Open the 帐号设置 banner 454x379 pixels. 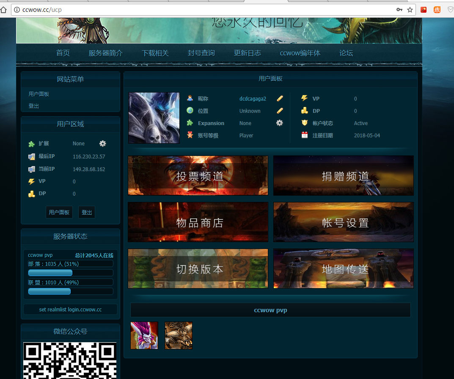tap(344, 222)
